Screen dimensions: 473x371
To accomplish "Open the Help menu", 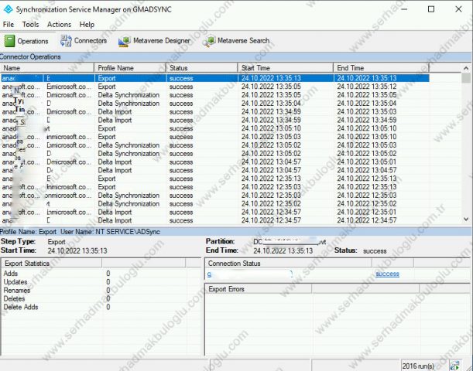I will [x=87, y=25].
